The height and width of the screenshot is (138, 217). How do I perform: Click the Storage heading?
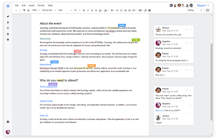(x=43, y=50)
